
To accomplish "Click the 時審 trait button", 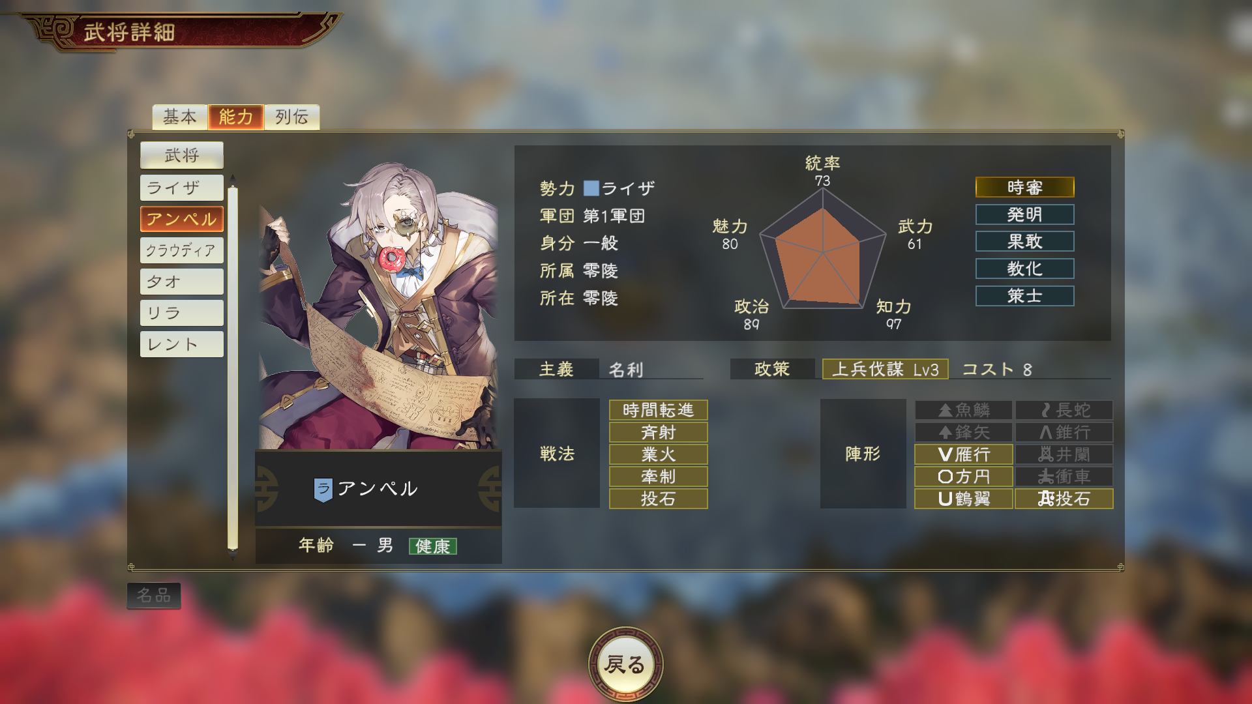I will (x=1024, y=188).
